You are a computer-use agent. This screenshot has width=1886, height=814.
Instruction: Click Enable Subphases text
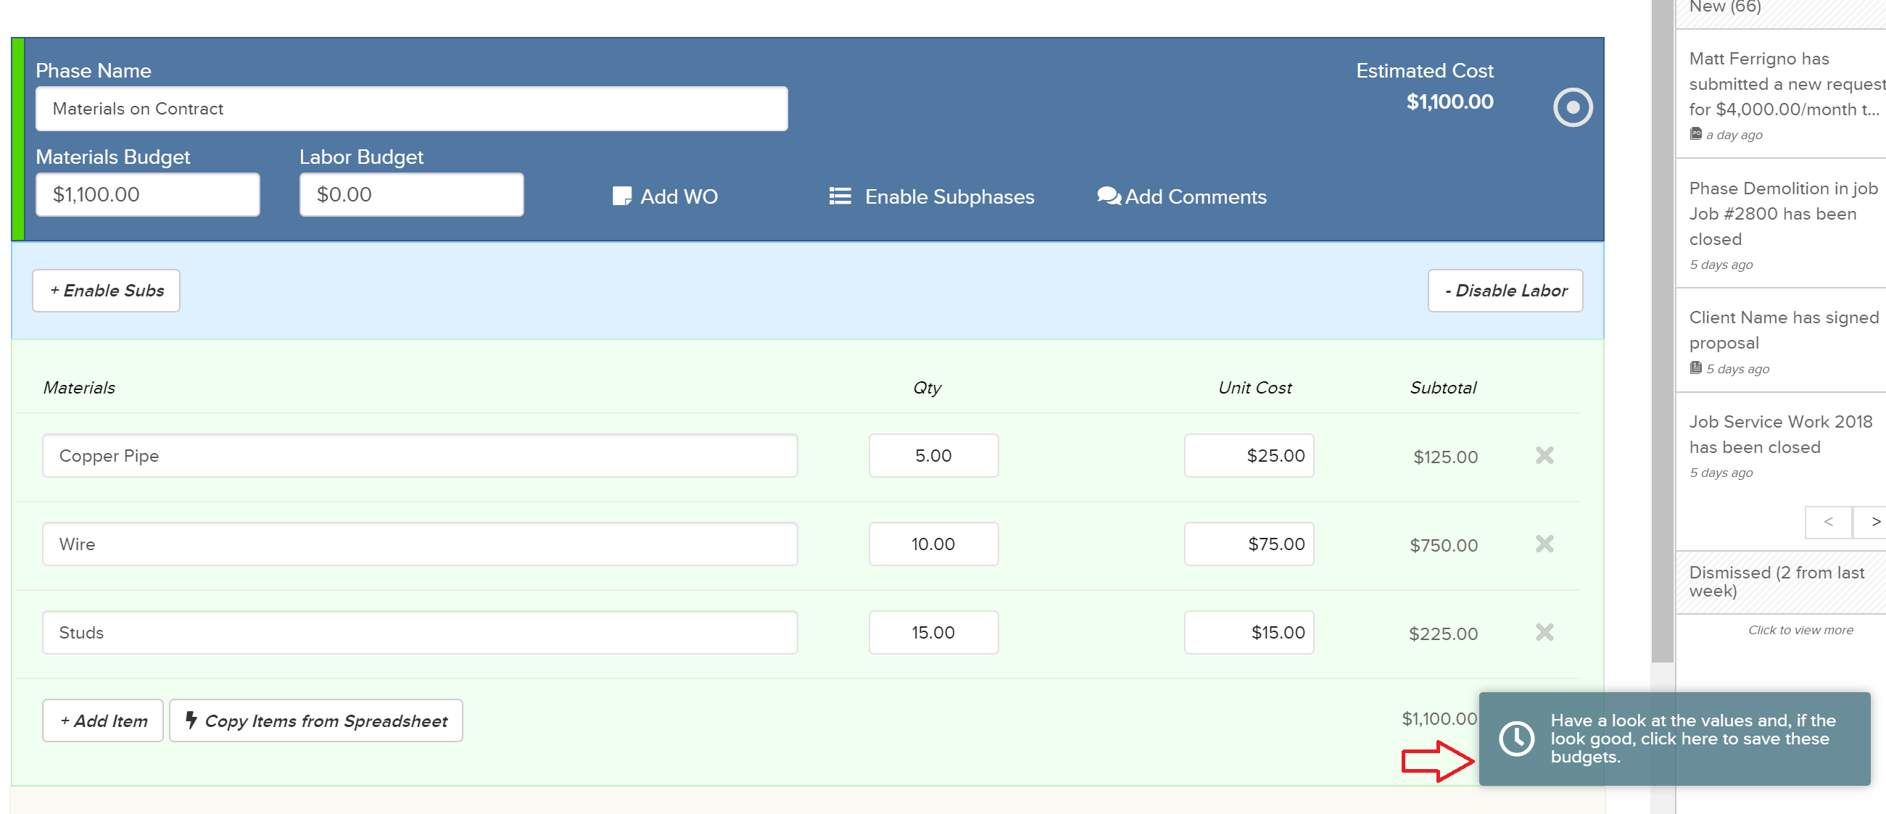[x=950, y=196]
